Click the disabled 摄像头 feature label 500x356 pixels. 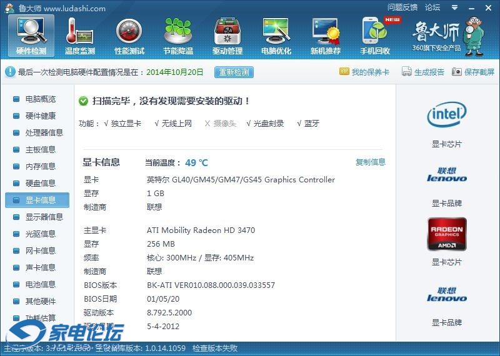point(225,124)
